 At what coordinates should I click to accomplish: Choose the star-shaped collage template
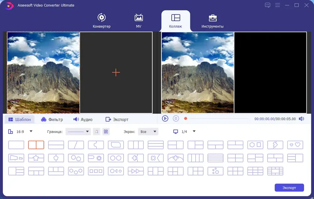[x=36, y=158]
